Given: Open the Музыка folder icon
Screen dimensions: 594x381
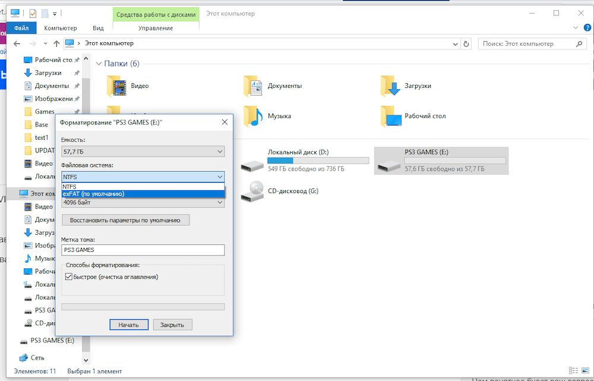Looking at the screenshot, I should pos(253,116).
